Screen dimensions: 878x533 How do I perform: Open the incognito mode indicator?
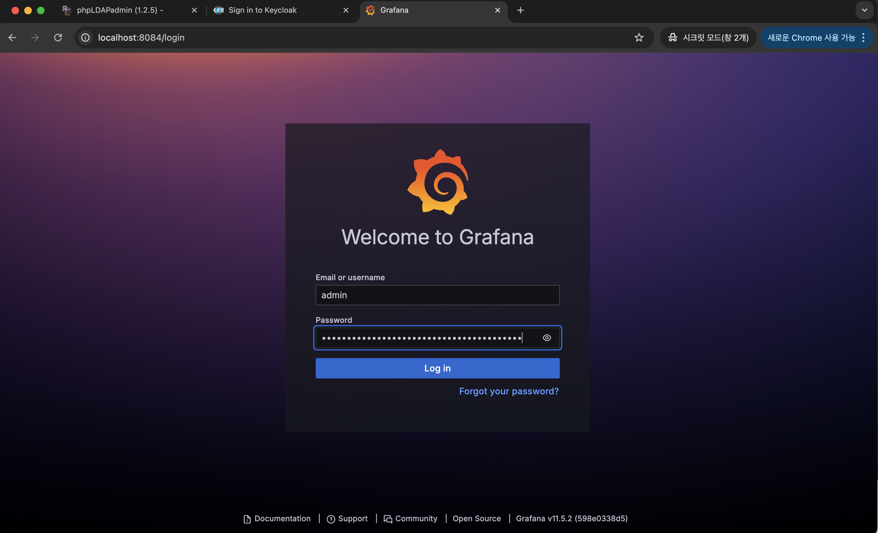[x=708, y=37]
